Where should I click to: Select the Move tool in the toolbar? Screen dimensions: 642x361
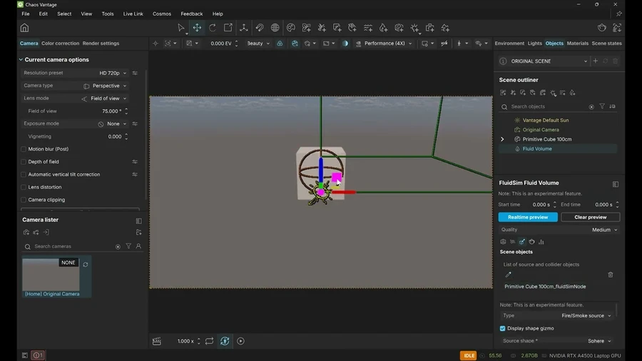[x=197, y=28]
